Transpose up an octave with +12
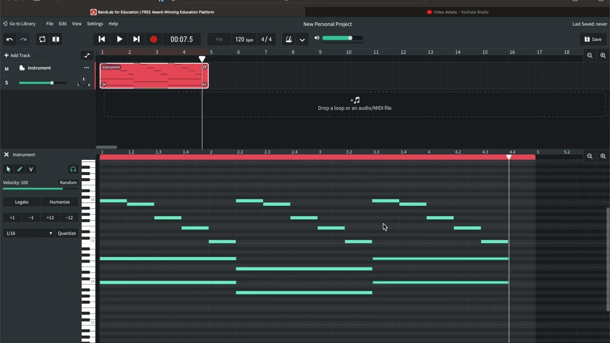Screen dimensions: 610x343 click(x=50, y=218)
